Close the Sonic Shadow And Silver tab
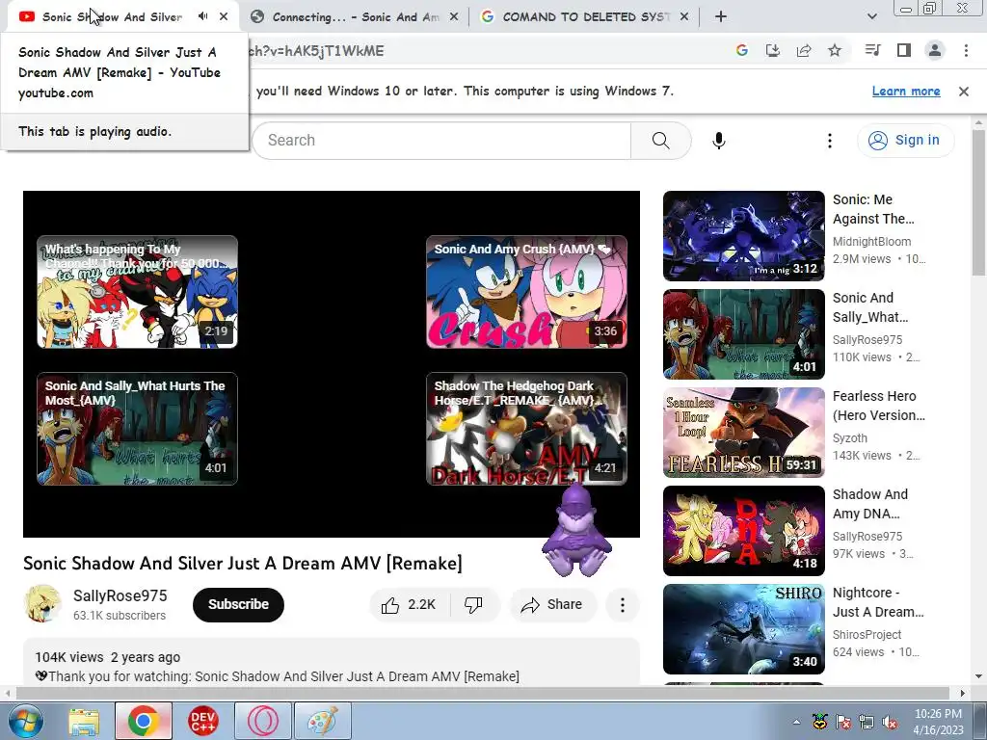 tap(224, 16)
